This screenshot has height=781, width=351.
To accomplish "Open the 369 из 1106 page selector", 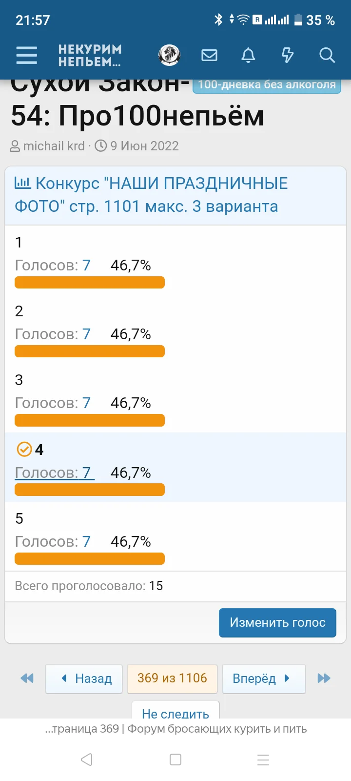I will point(172,678).
